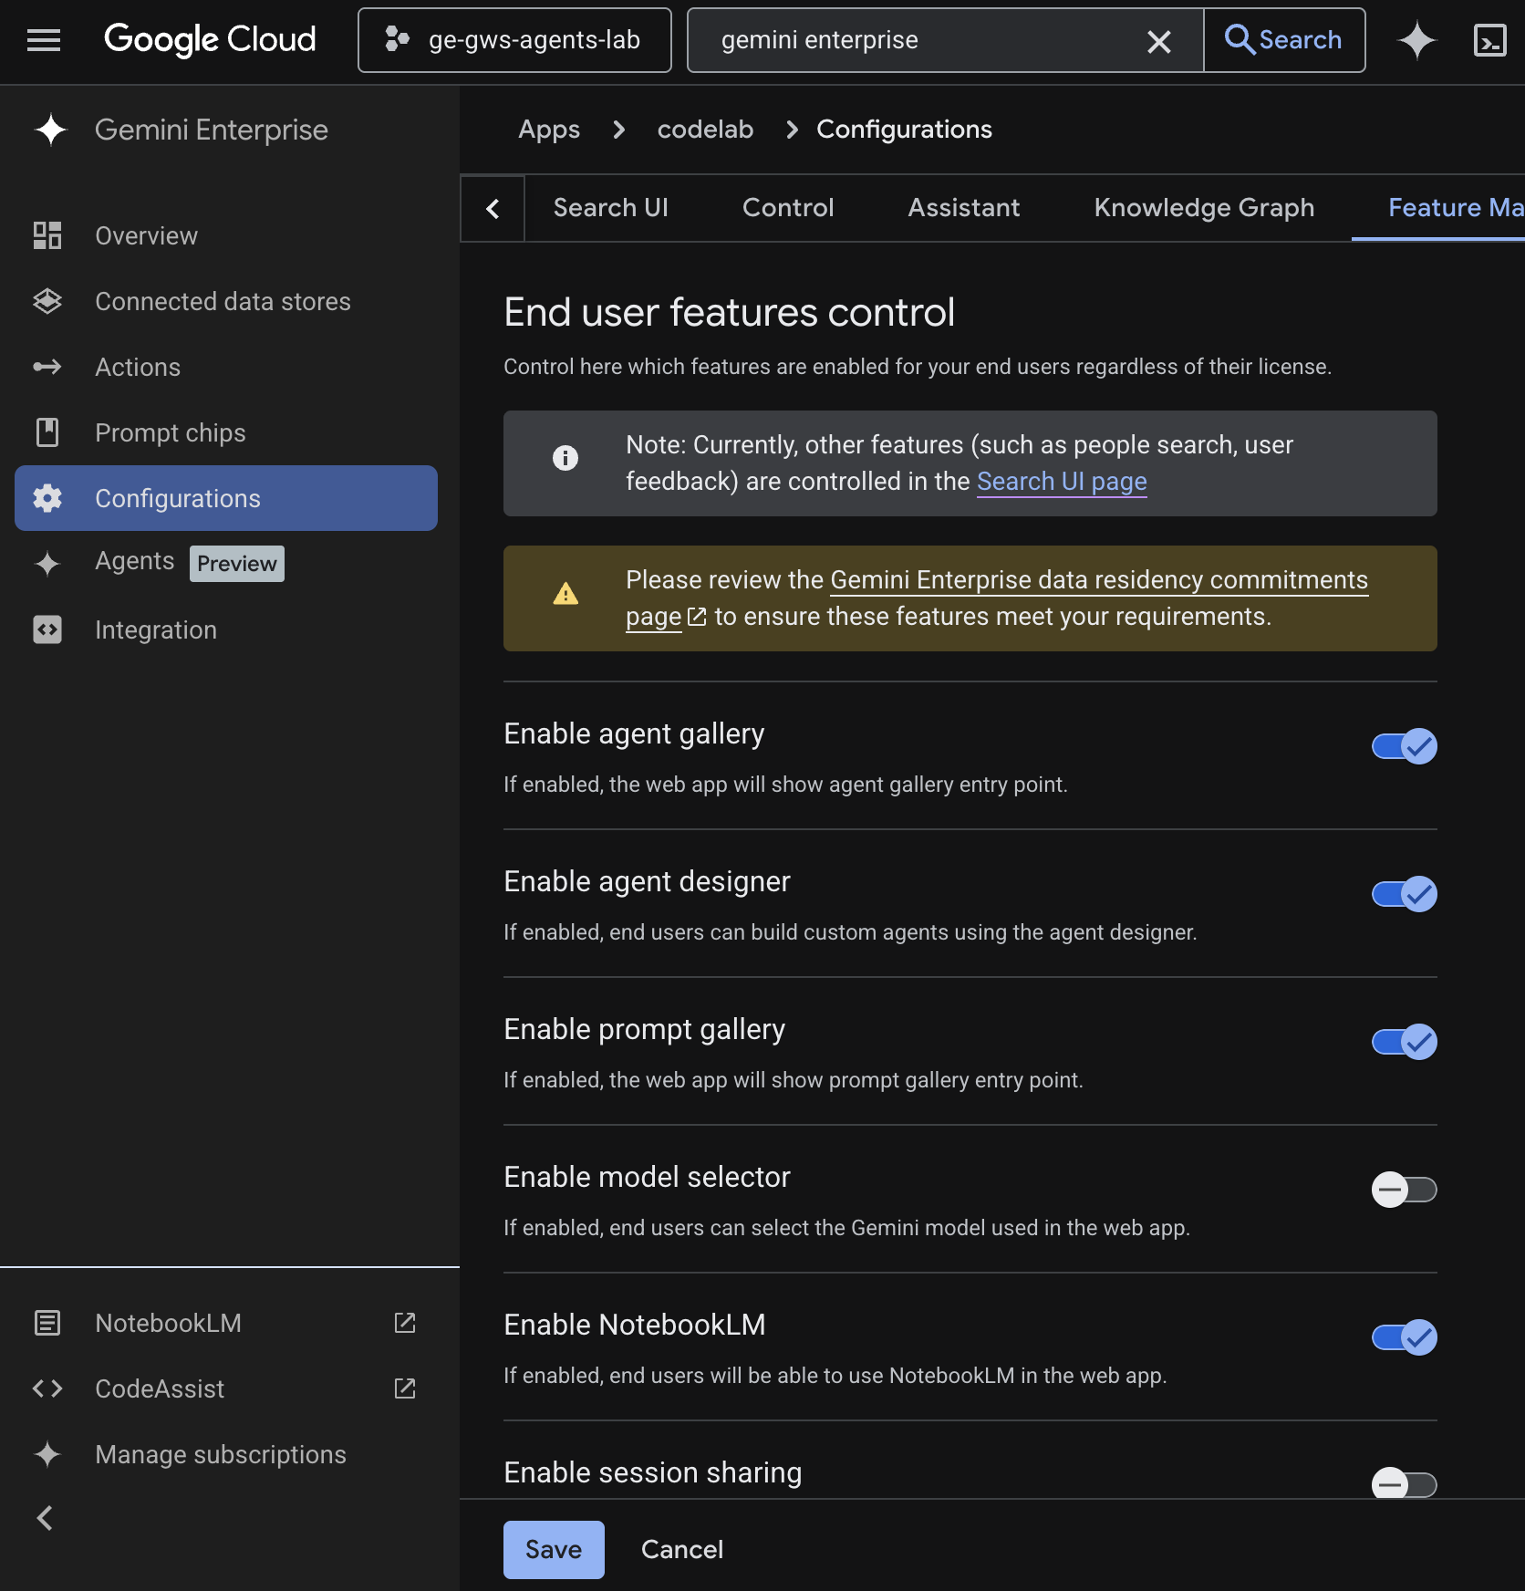Collapse the left sidebar panel
Image resolution: width=1525 pixels, height=1591 pixels.
point(44,1518)
